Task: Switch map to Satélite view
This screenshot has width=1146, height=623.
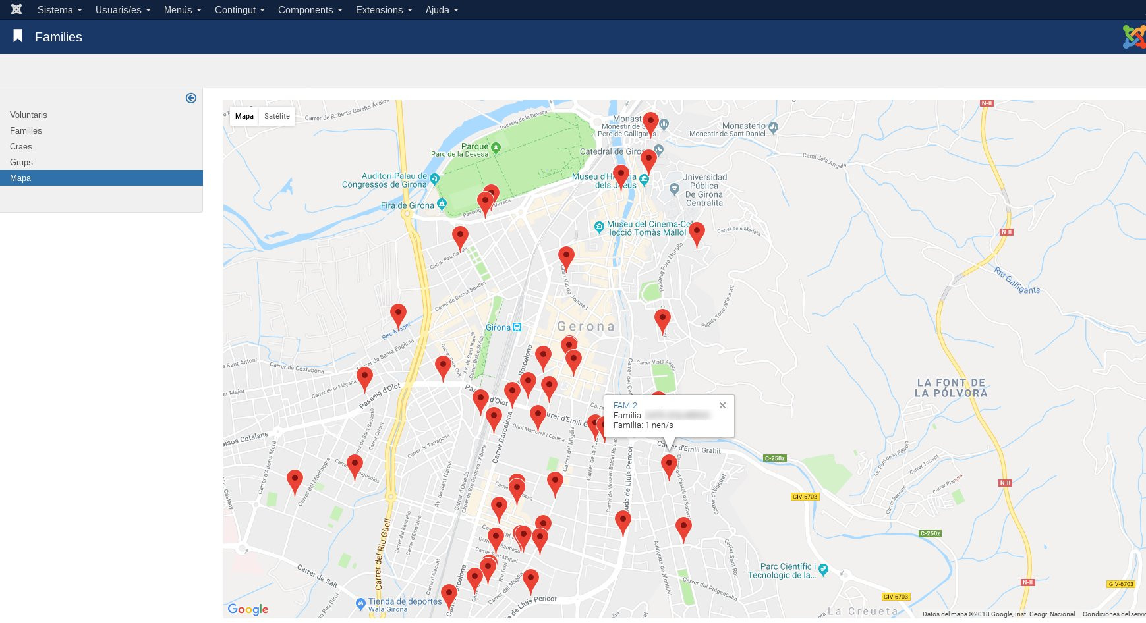Action: point(277,116)
